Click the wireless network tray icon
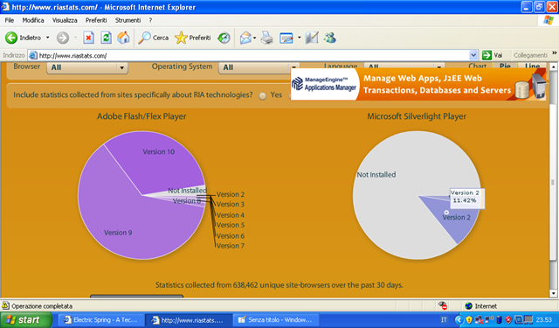 pyautogui.click(x=489, y=319)
